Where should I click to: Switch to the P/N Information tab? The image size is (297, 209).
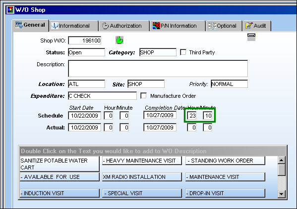tap(178, 26)
